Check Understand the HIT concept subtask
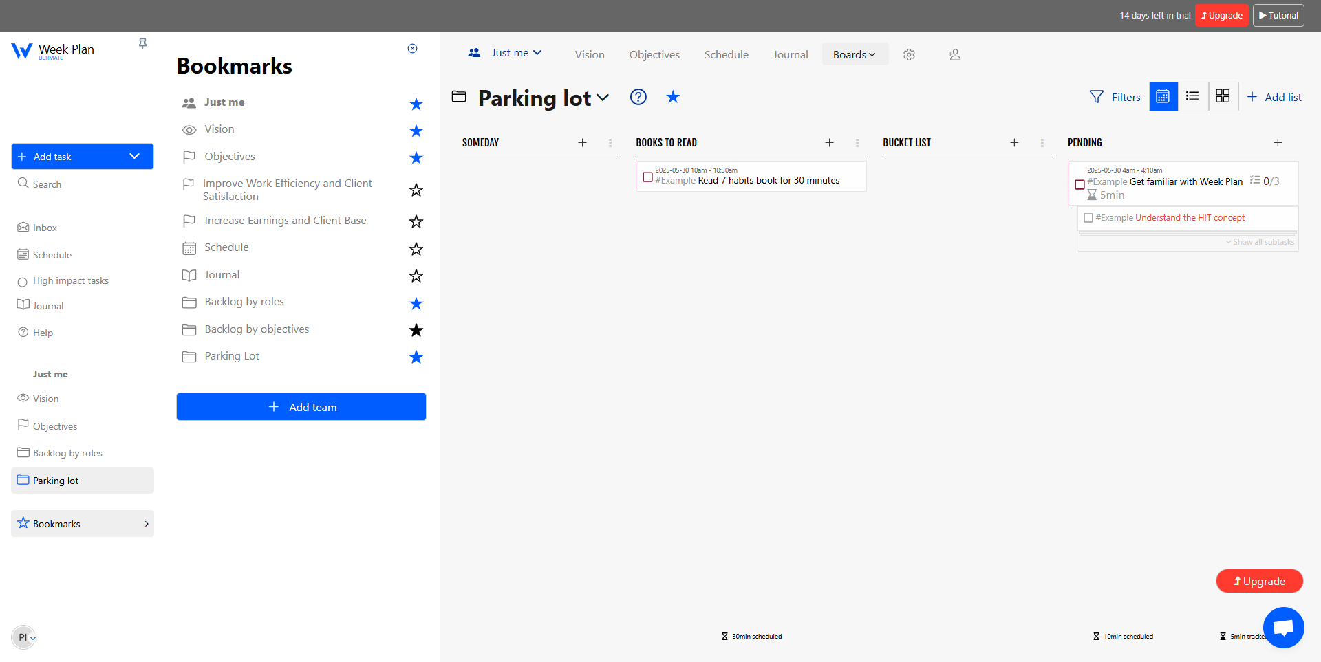Screen dimensions: 1321x662 coord(1088,218)
